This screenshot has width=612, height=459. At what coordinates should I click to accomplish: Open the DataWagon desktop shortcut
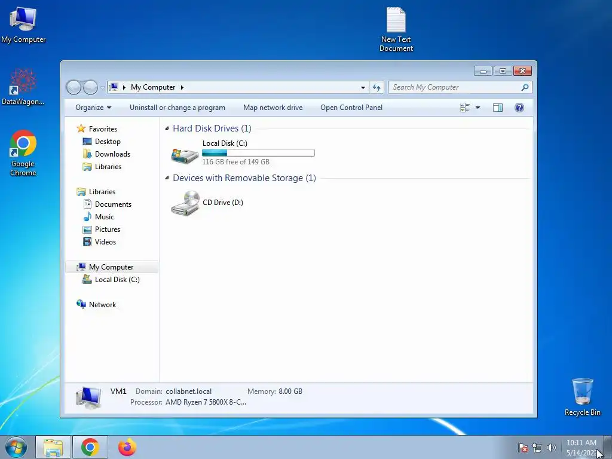tap(23, 87)
